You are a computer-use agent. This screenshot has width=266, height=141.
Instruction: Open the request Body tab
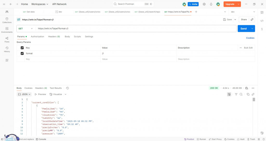point(67,36)
